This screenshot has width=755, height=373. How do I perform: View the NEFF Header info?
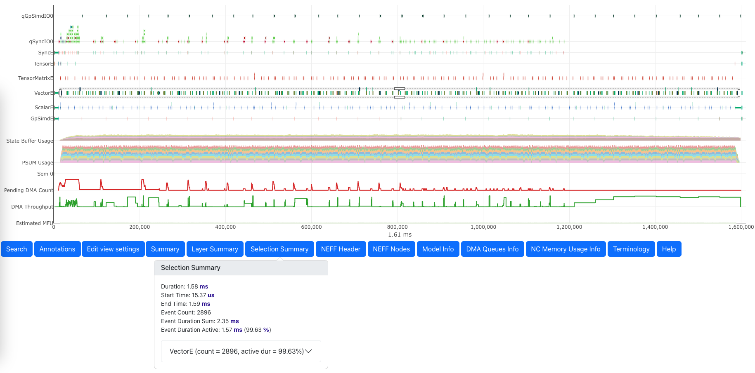pyautogui.click(x=341, y=249)
